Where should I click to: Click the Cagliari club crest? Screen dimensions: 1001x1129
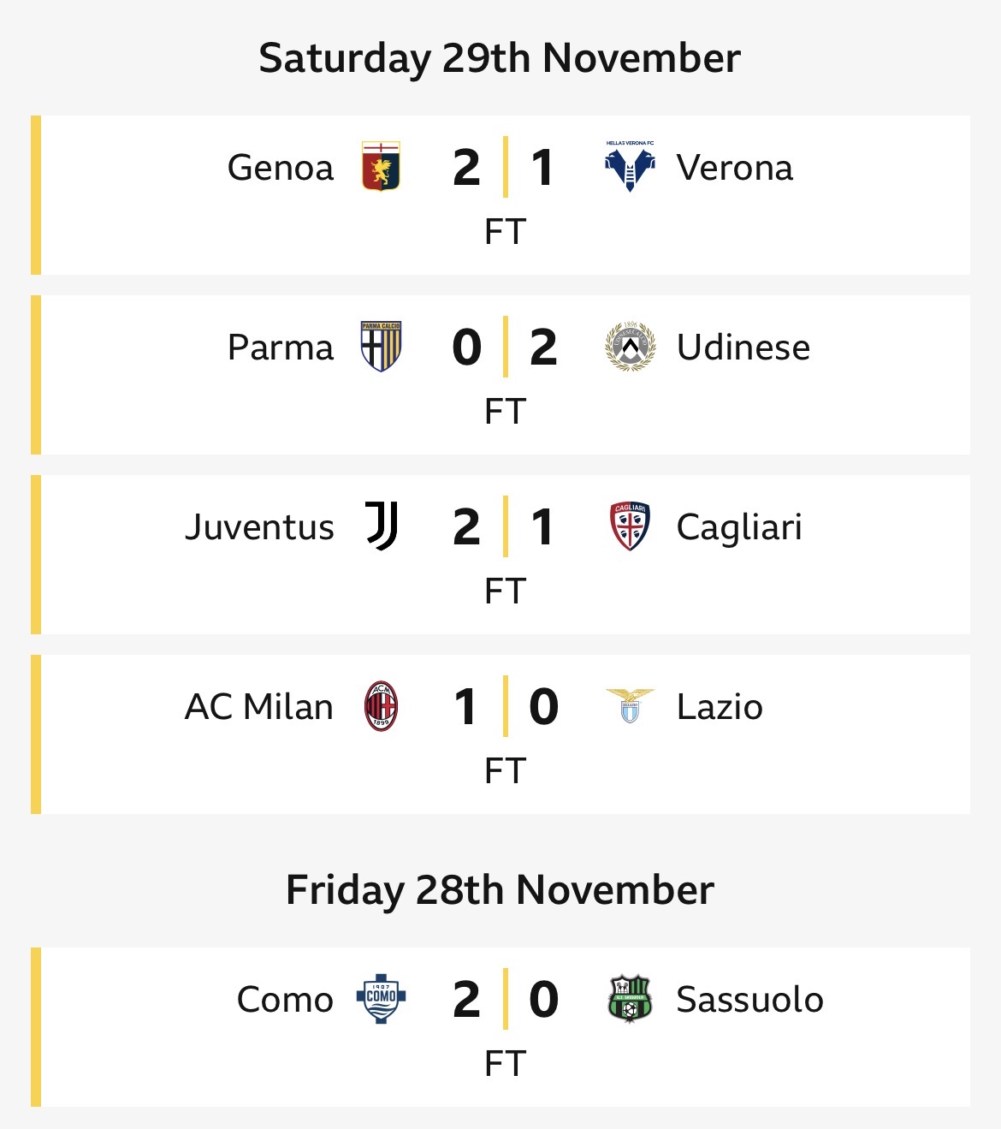click(630, 526)
